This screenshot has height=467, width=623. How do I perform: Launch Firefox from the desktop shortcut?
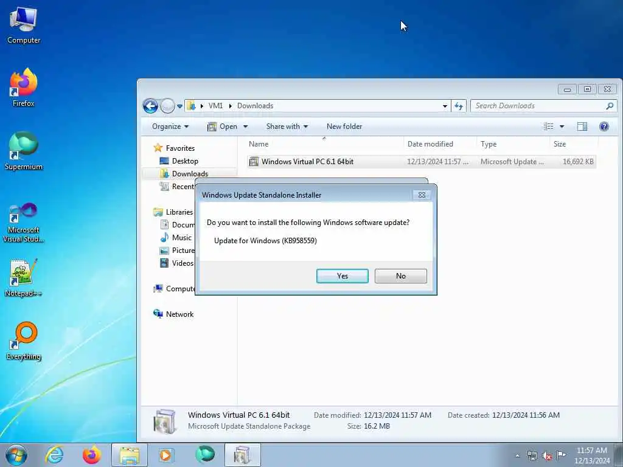pos(24,88)
